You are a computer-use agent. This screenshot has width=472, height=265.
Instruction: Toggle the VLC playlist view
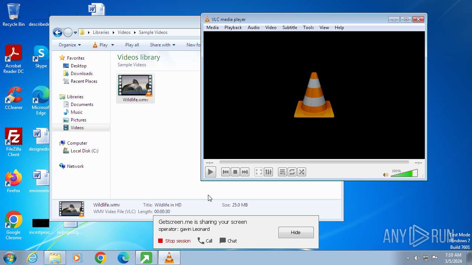tap(282, 172)
